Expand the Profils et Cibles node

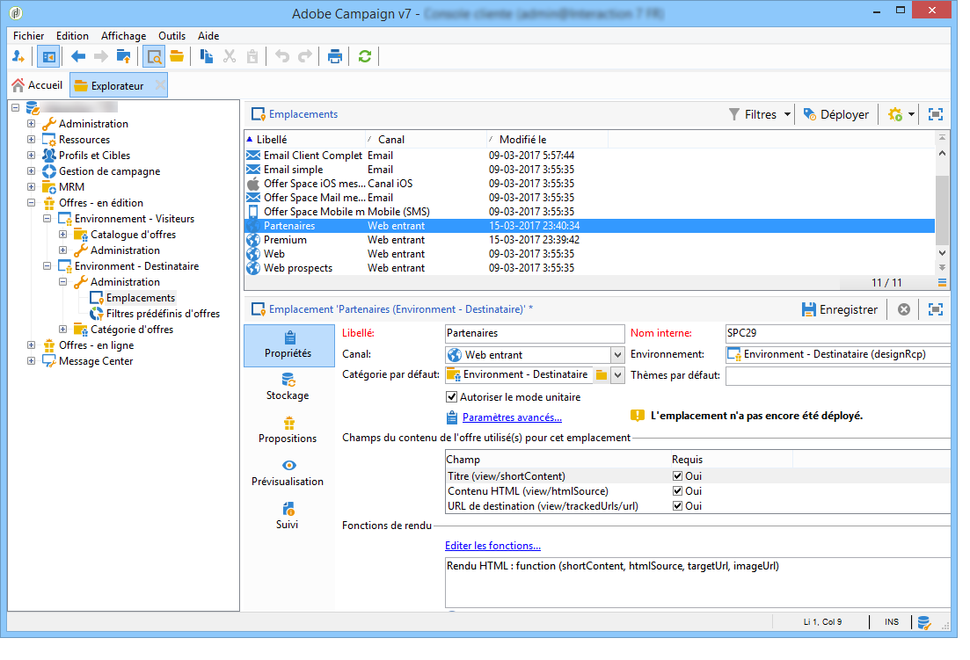point(31,155)
